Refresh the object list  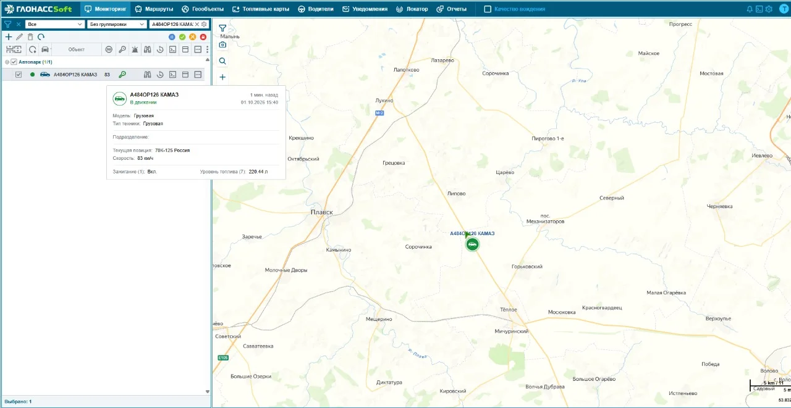point(41,37)
